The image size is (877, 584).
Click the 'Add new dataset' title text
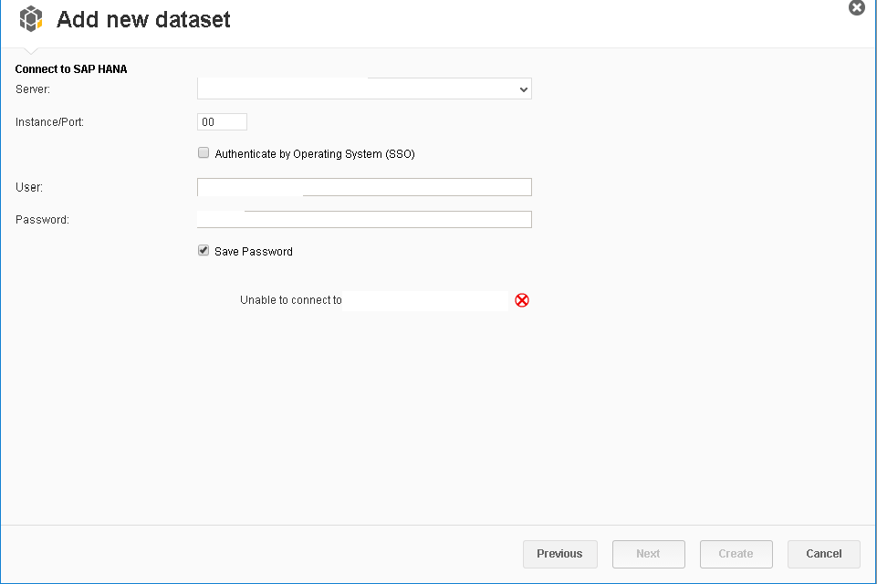tap(143, 19)
